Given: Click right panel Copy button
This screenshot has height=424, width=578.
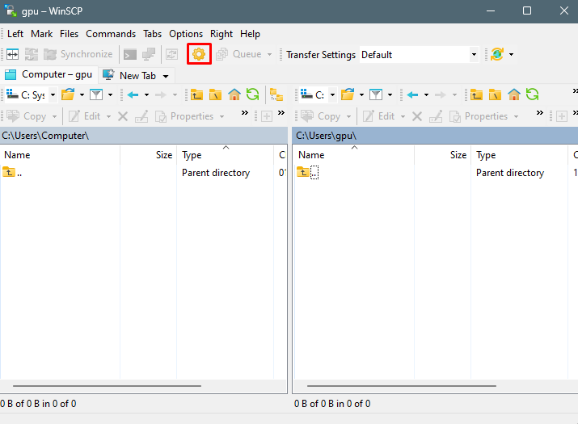Looking at the screenshot, I should coord(321,116).
